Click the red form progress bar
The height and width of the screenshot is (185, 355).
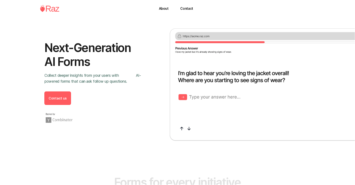tap(220, 42)
